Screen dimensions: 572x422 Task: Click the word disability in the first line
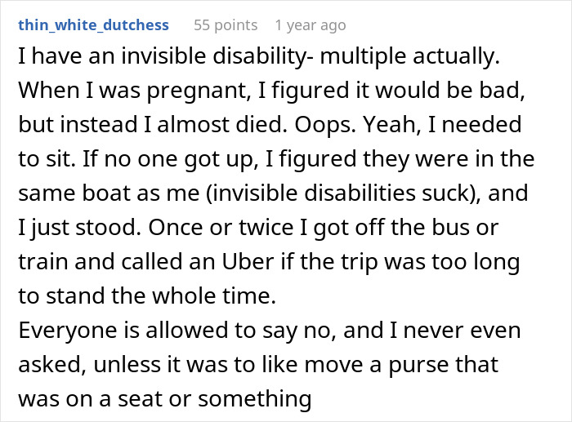(x=262, y=56)
